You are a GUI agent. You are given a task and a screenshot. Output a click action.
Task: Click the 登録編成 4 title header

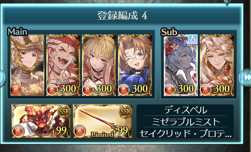click(122, 16)
